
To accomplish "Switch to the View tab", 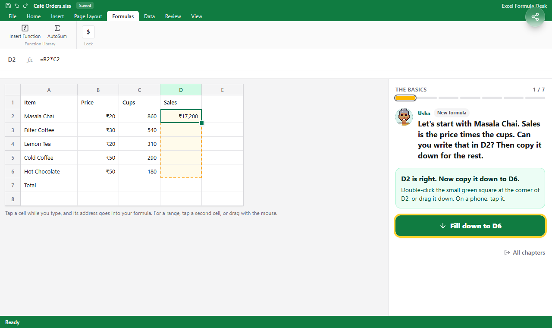I will [x=197, y=16].
